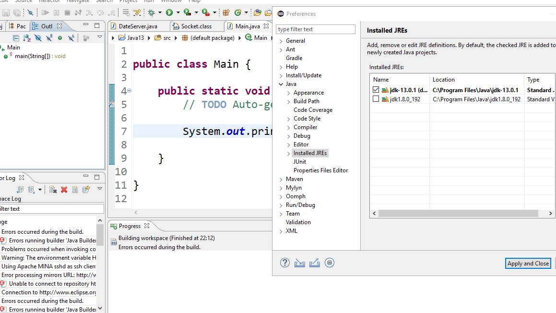Toggle Hide Non-Public Members green dot
This screenshot has height=313, width=556.
[x=60, y=38]
